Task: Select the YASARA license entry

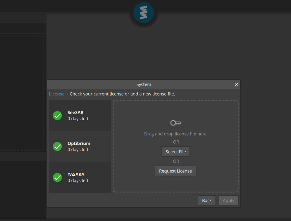Action: (x=80, y=177)
